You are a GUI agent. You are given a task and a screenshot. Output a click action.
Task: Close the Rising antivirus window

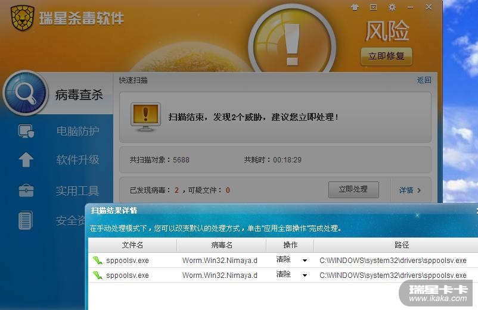pyautogui.click(x=429, y=7)
